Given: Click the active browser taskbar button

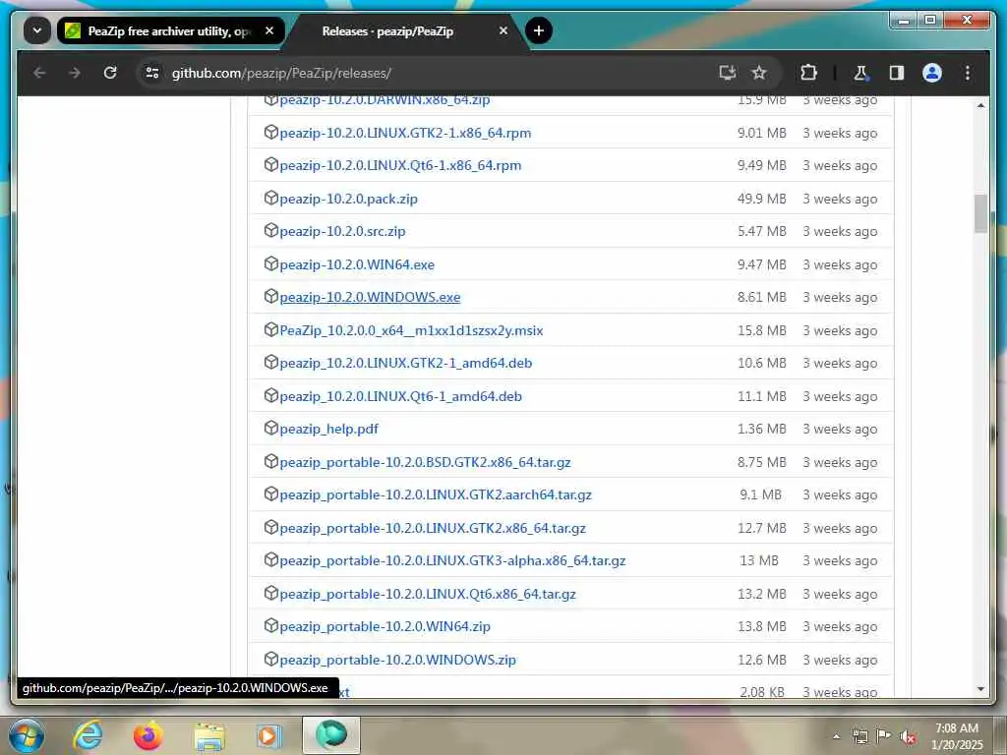Looking at the screenshot, I should pos(331,735).
